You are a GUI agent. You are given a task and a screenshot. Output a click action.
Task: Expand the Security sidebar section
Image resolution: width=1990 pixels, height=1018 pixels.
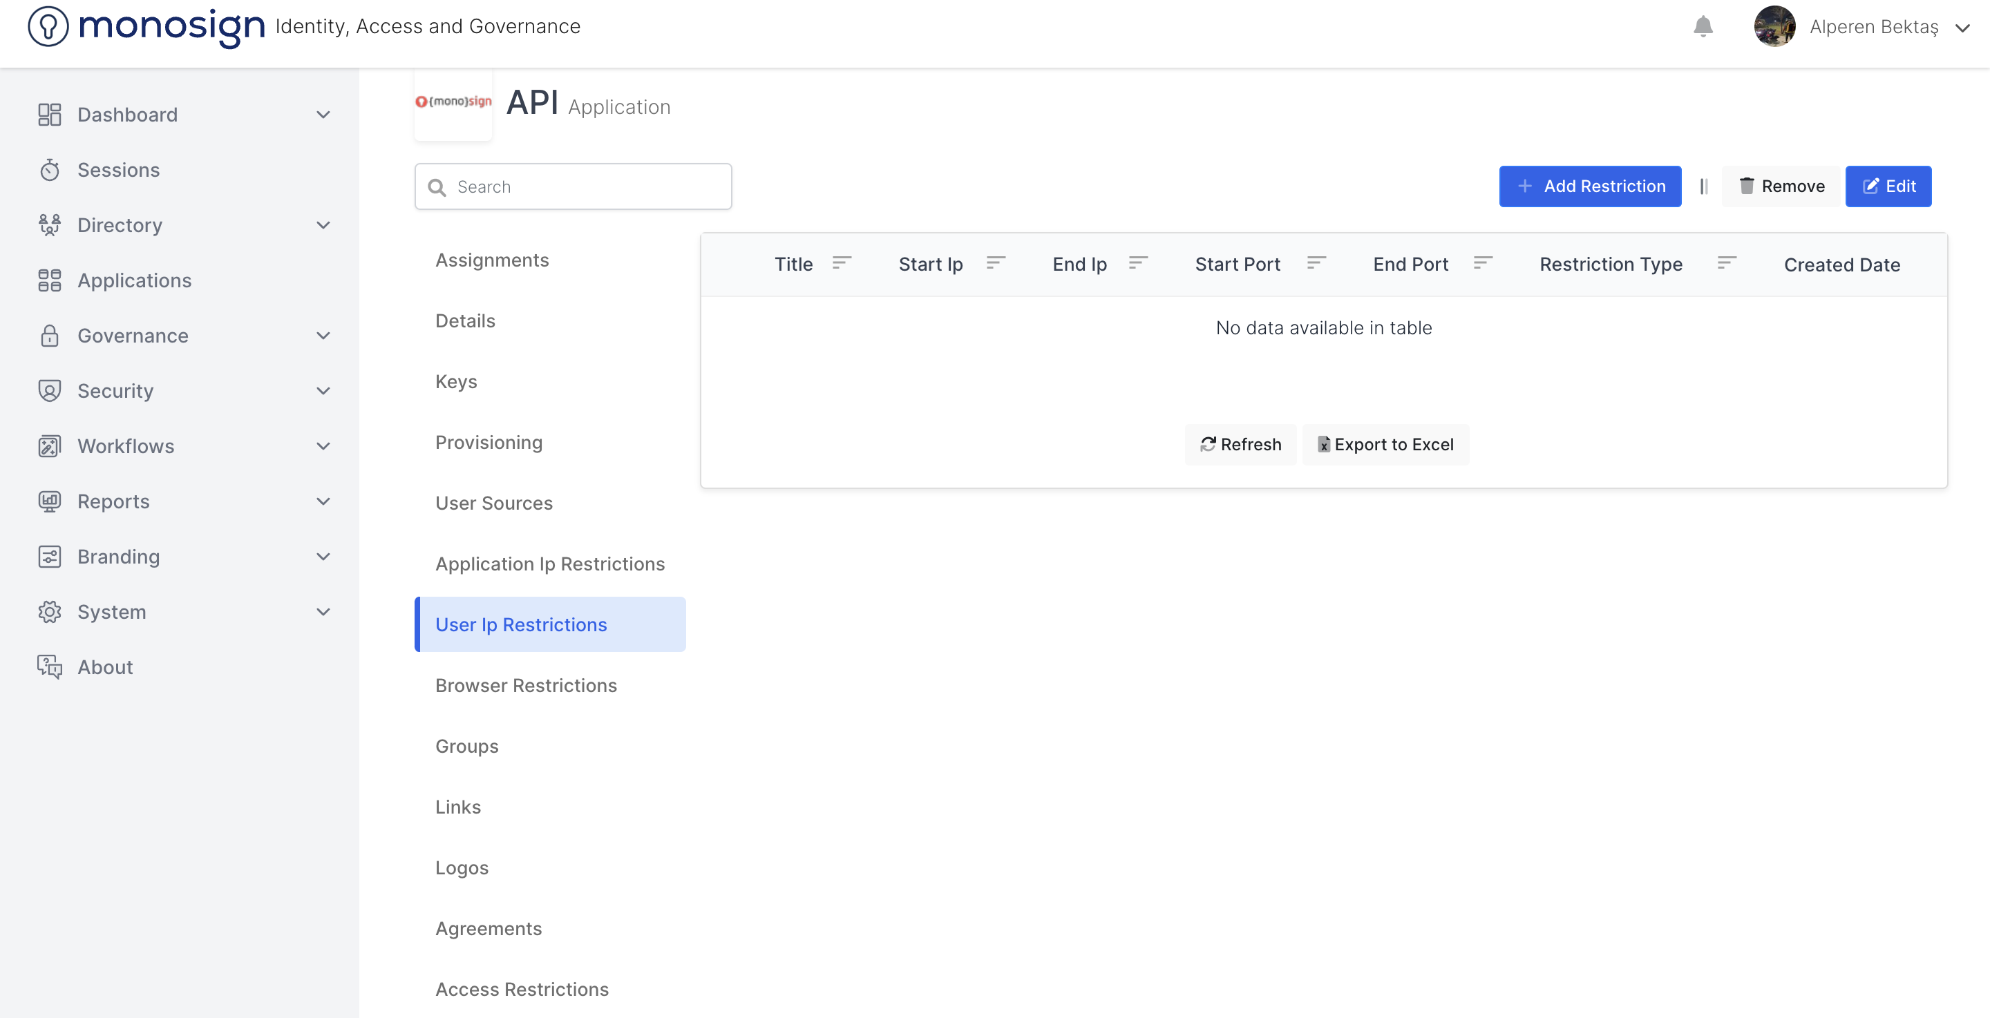click(323, 391)
